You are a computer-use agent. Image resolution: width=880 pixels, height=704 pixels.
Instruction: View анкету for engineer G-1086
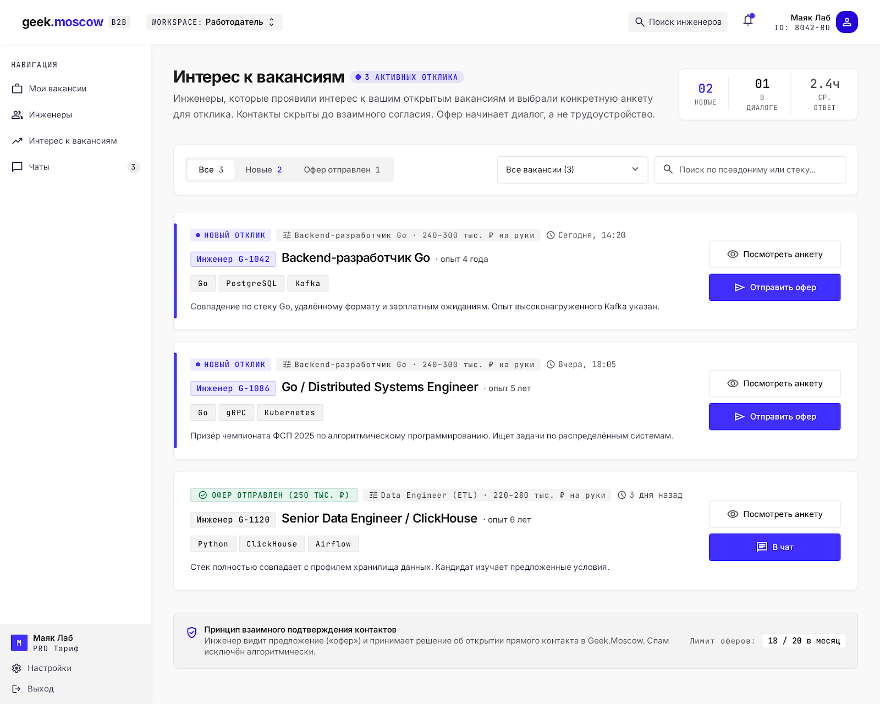[774, 383]
